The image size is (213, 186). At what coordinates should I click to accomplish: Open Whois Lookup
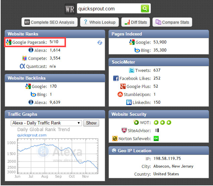pyautogui.click(x=99, y=22)
